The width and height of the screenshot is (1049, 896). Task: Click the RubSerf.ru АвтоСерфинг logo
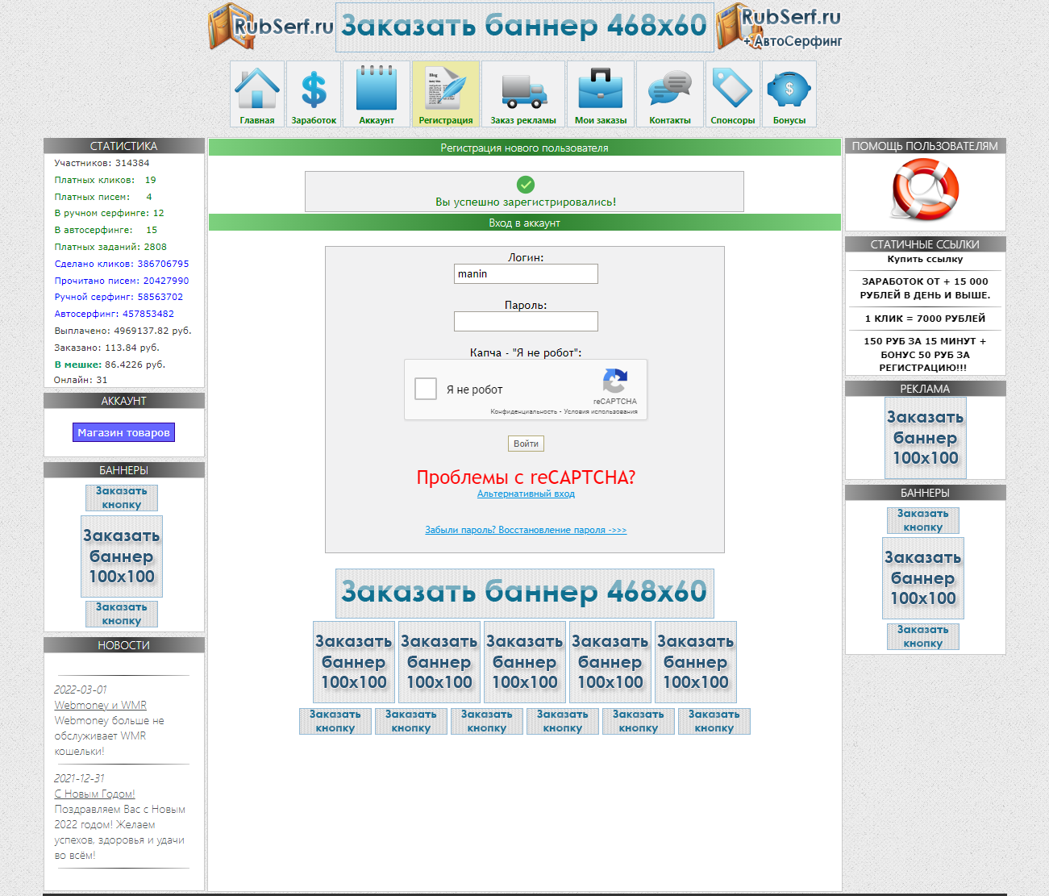click(x=780, y=27)
